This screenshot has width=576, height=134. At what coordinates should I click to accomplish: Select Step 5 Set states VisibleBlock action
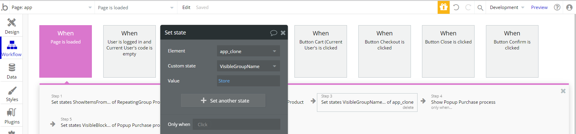110,123
